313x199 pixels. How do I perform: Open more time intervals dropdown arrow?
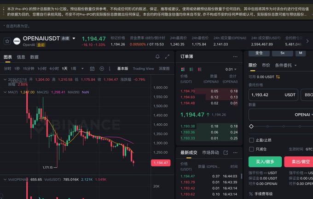click(82, 69)
